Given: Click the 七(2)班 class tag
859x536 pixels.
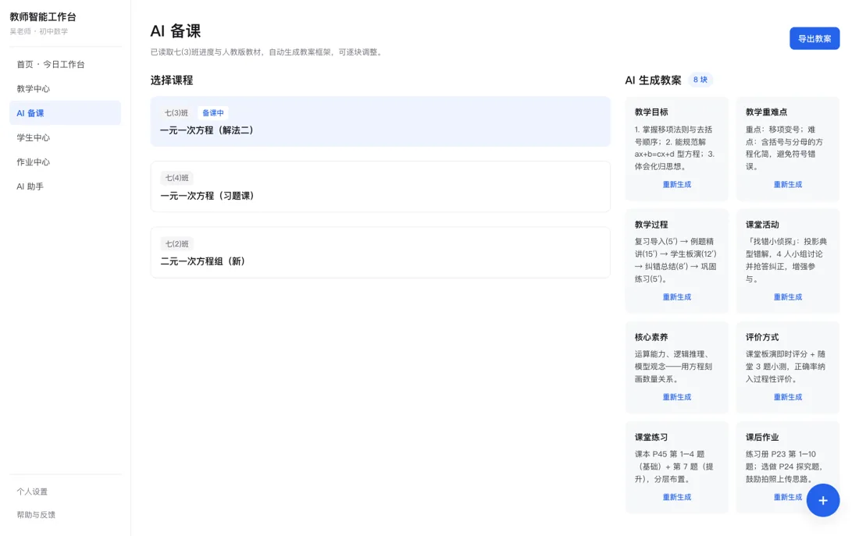Looking at the screenshot, I should pyautogui.click(x=176, y=243).
